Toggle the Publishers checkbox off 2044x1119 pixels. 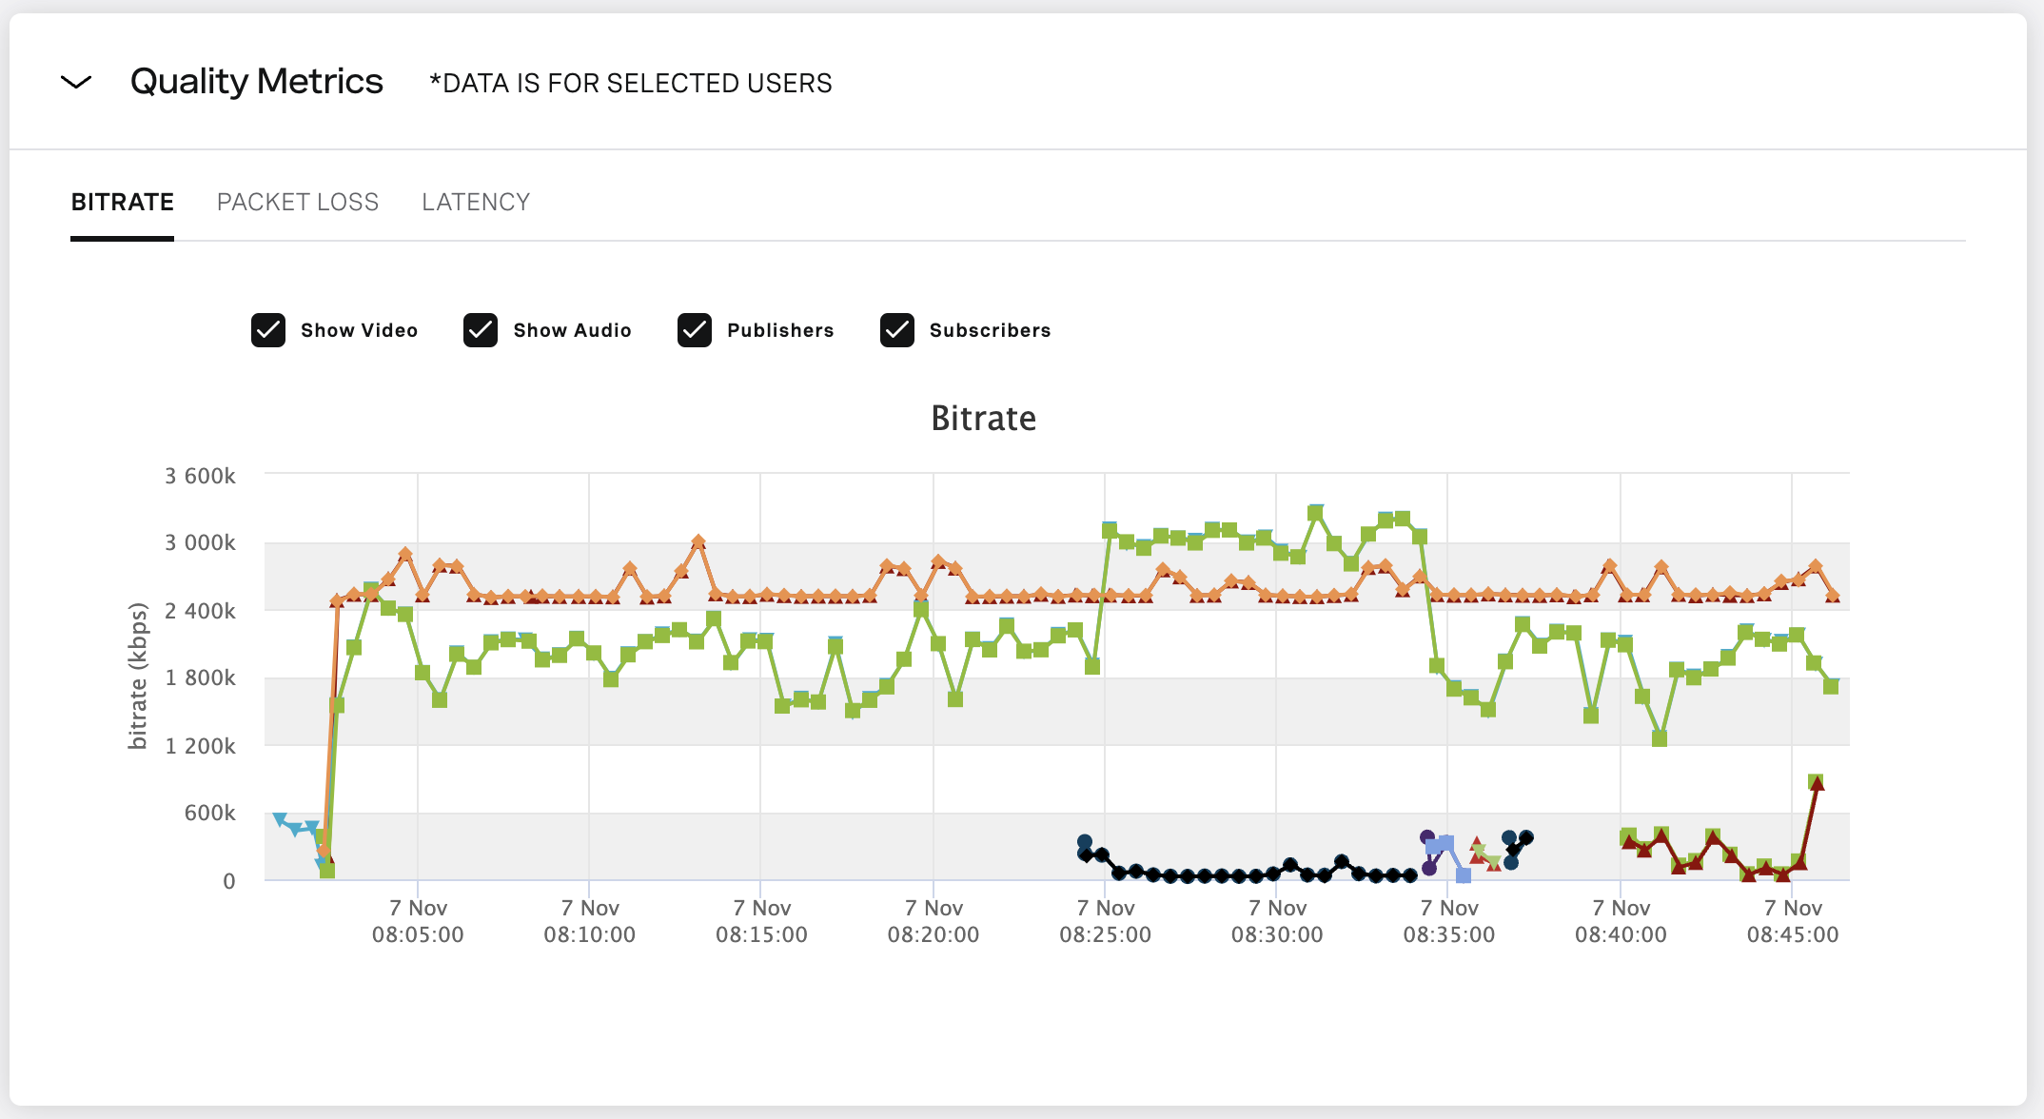(x=695, y=330)
